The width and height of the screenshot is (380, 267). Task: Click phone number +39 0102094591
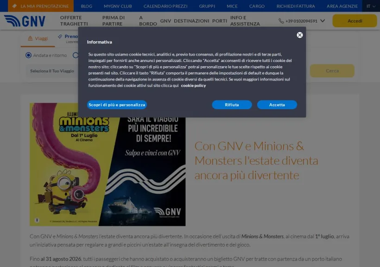coord(301,21)
